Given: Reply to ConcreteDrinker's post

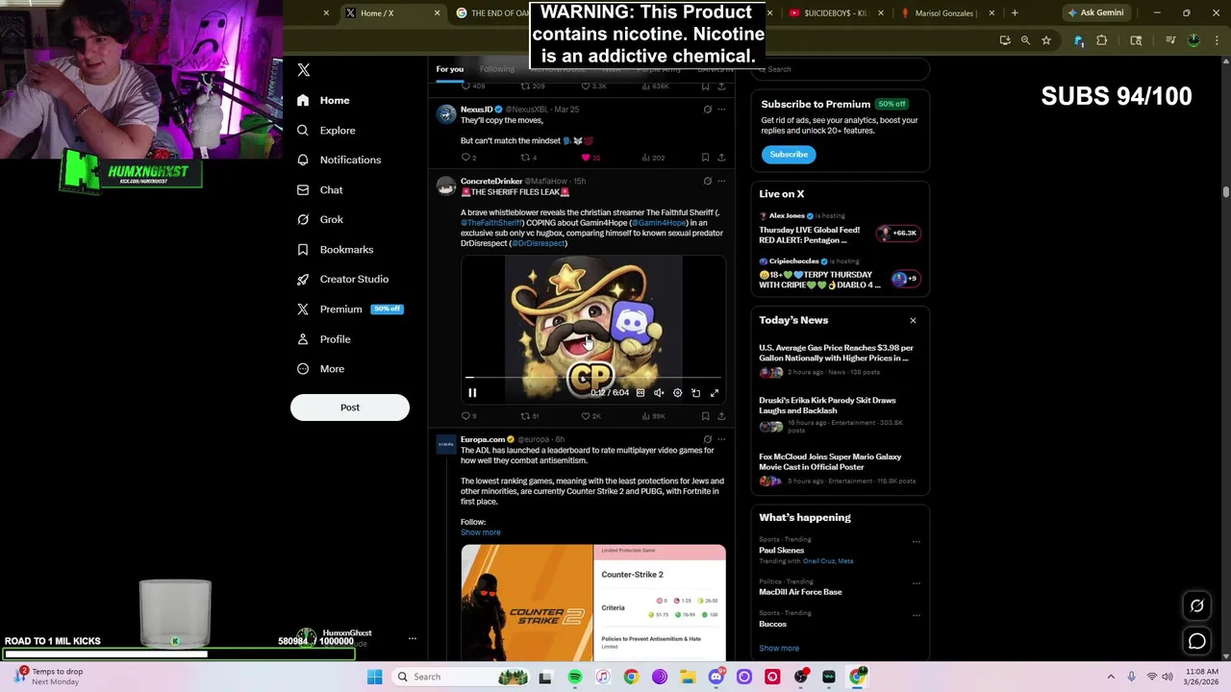Looking at the screenshot, I should pyautogui.click(x=469, y=416).
